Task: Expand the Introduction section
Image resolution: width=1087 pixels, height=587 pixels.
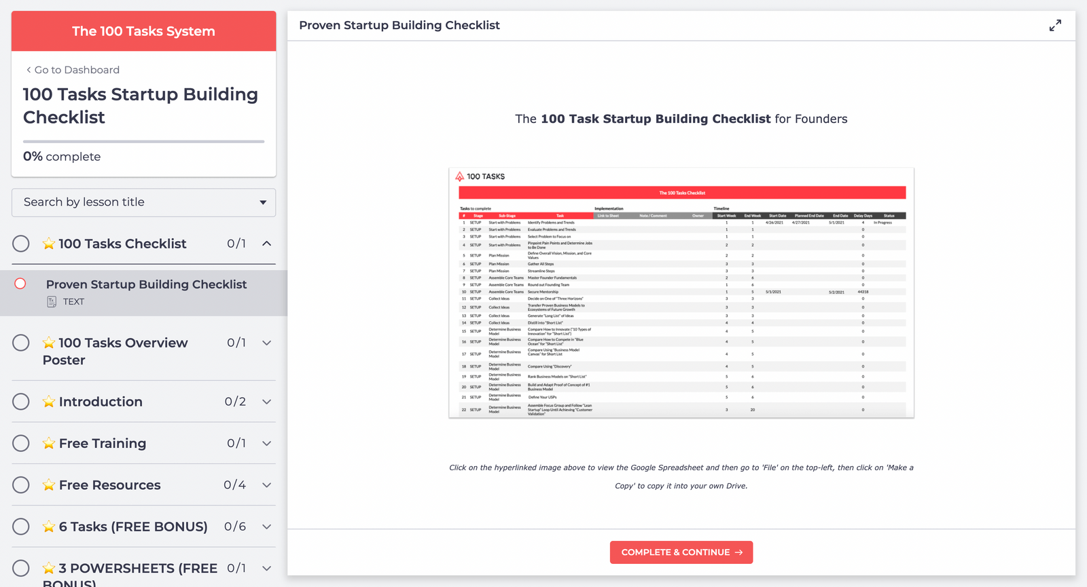Action: [x=266, y=401]
